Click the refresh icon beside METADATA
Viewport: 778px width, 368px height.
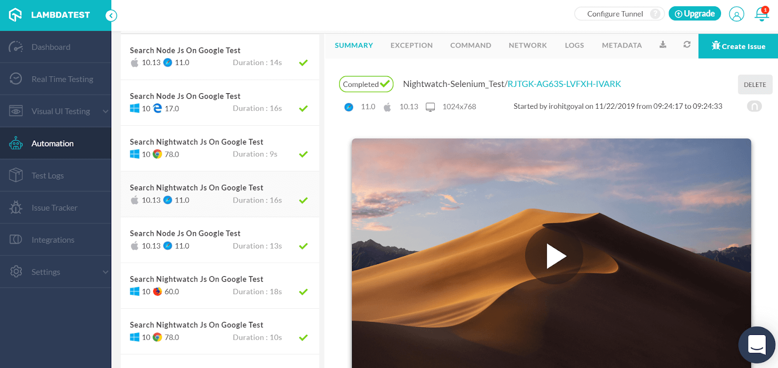pos(687,45)
